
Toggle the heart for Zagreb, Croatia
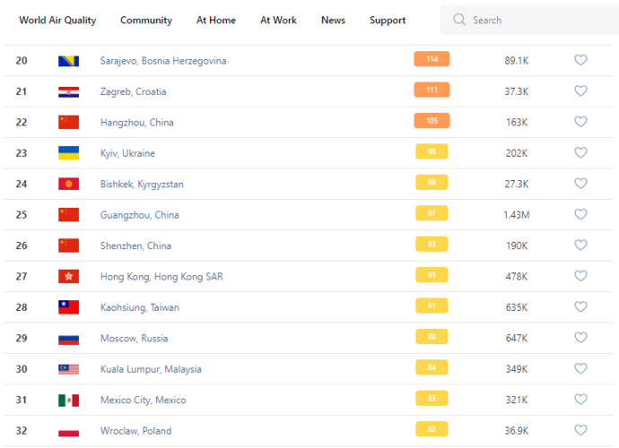pyautogui.click(x=580, y=90)
